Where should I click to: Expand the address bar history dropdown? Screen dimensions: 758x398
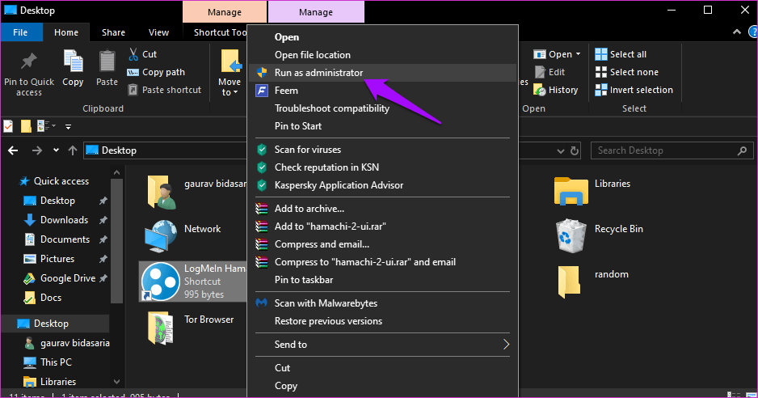click(x=560, y=150)
